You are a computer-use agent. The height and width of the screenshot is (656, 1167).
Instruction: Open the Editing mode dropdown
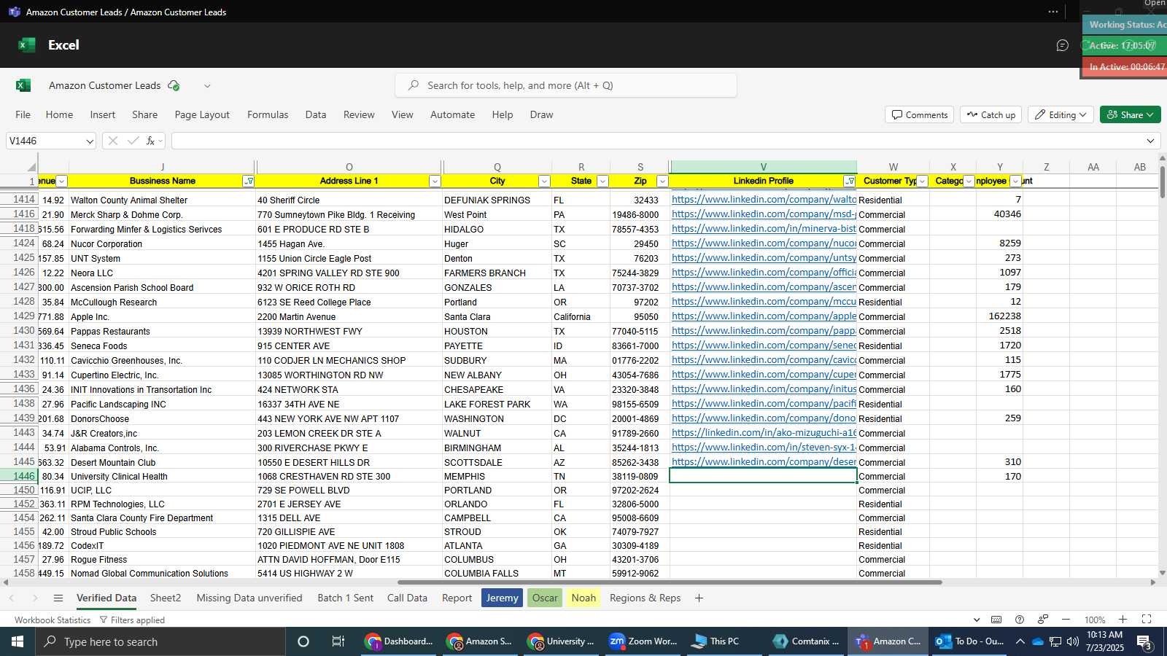tap(1061, 114)
